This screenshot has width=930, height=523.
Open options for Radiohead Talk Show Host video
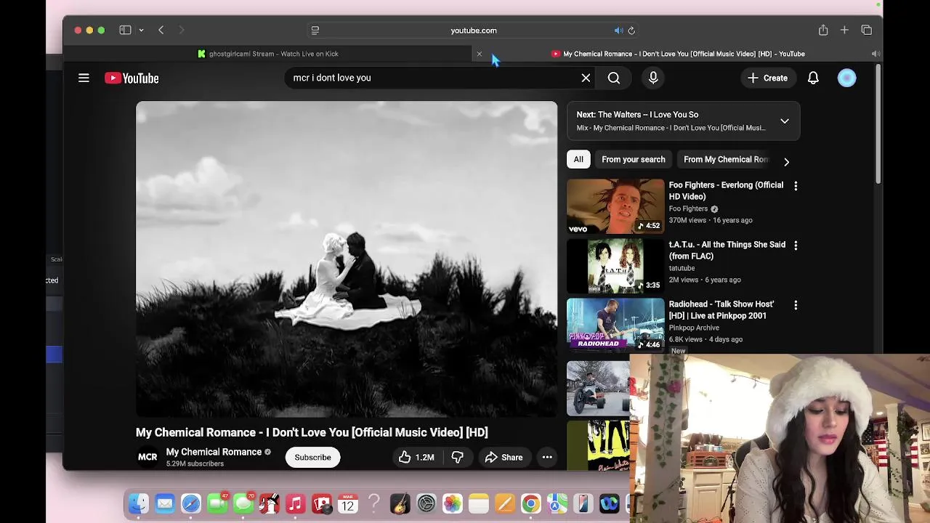(x=796, y=305)
